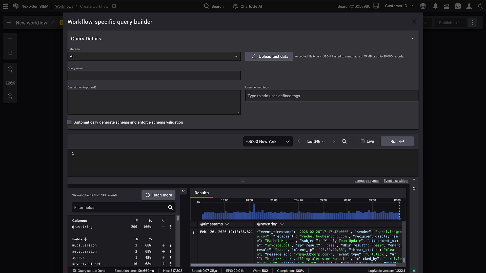486x273 pixels.
Task: Click the zoom out time range magnifier
Action: pyautogui.click(x=344, y=142)
